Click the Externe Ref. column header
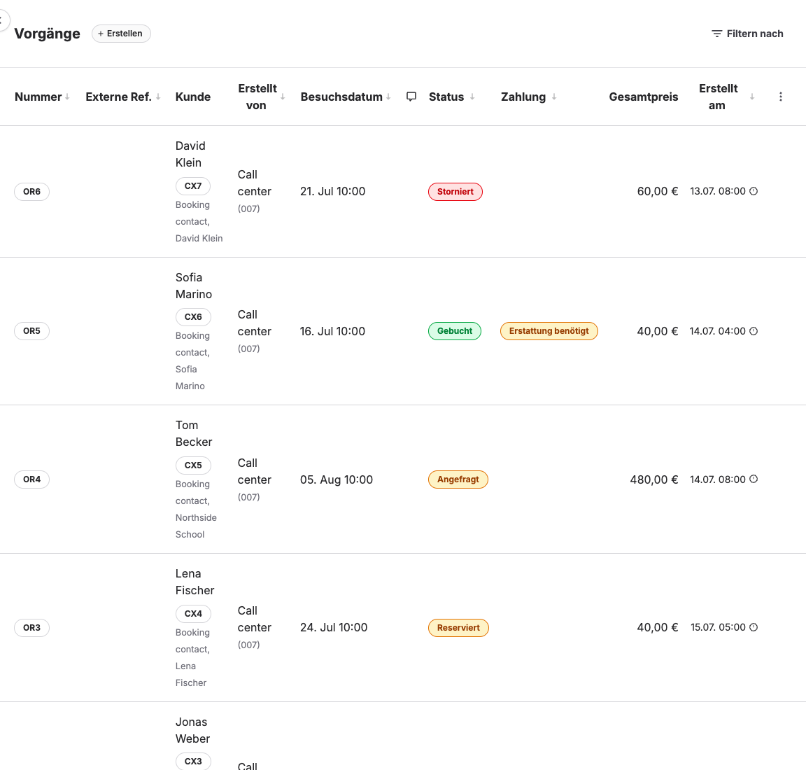Viewport: 806px width, 770px height. (x=119, y=97)
